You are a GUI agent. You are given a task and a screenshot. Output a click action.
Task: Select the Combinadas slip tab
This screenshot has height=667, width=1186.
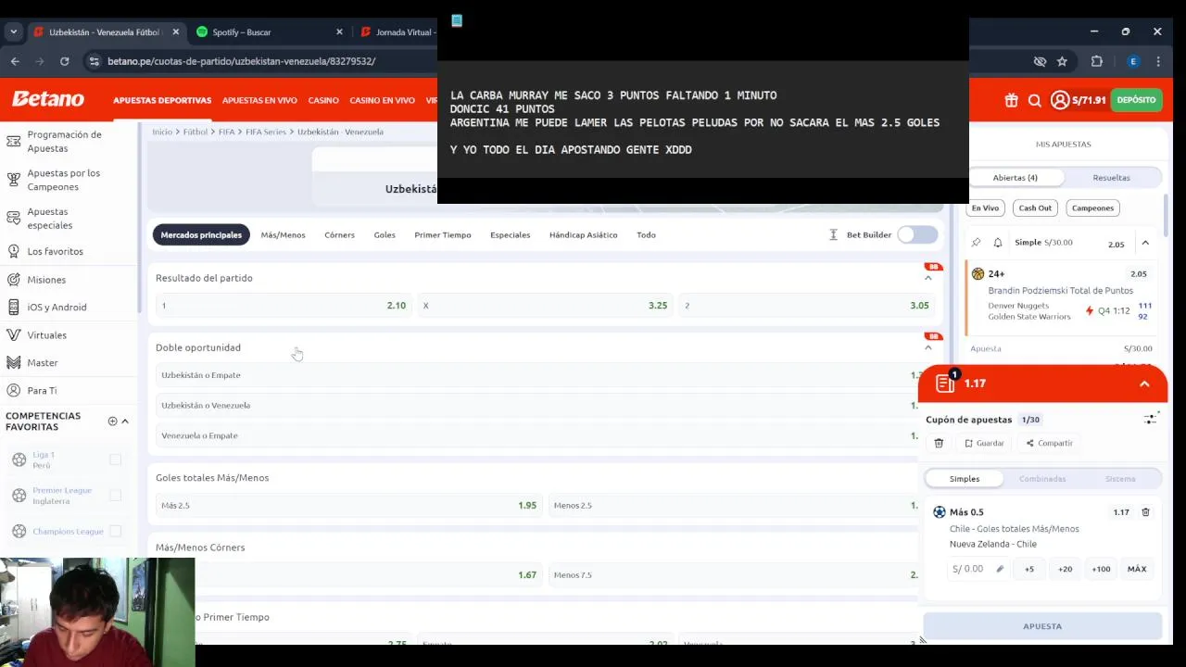coord(1042,478)
